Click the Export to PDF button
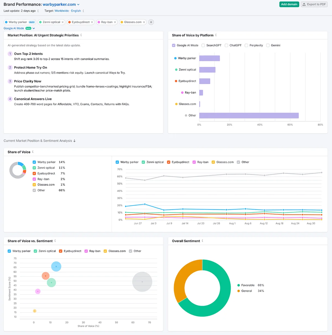The height and width of the screenshot is (335, 332). tap(314, 4)
